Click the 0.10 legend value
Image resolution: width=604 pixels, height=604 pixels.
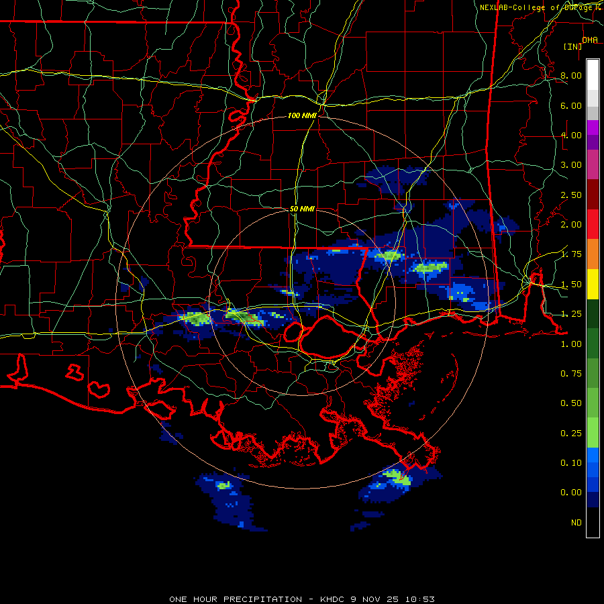coord(571,463)
